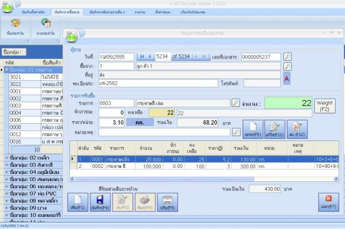
Task: Click the search icon beside document number 0000005237
Action: [x=287, y=56]
